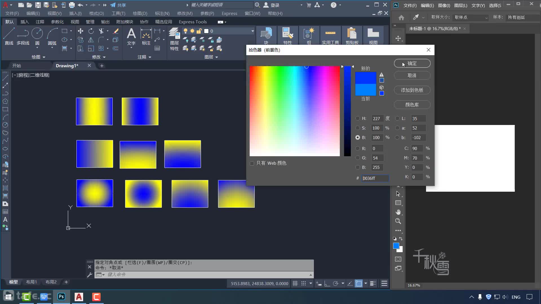Toggle Quick Mask mode icon in Photoshop
This screenshot has height=304, width=541.
(x=398, y=259)
